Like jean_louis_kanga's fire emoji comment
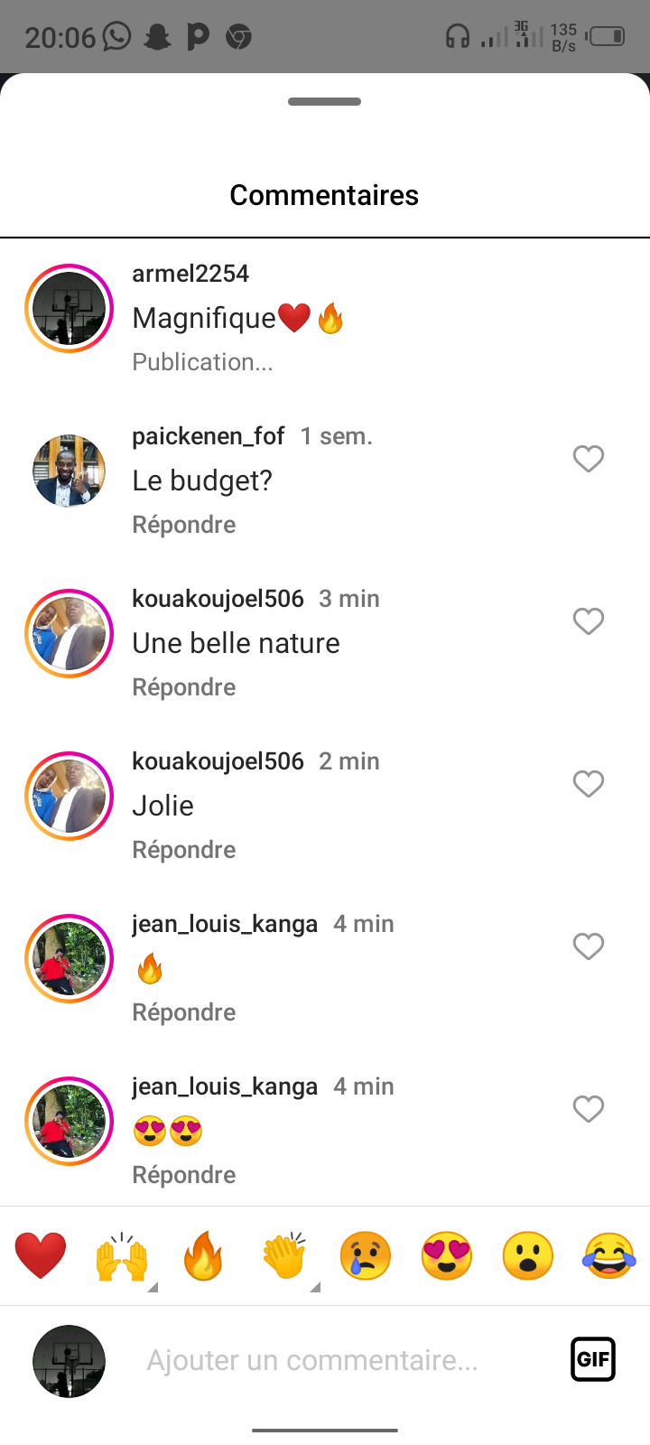Screen dimensions: 650x1445 (589, 946)
